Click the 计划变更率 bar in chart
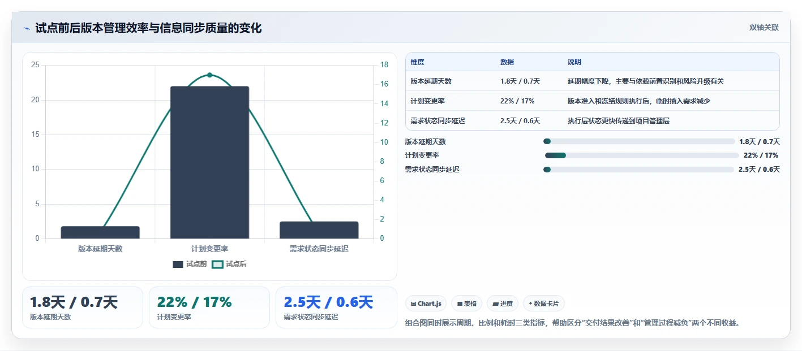 209,162
